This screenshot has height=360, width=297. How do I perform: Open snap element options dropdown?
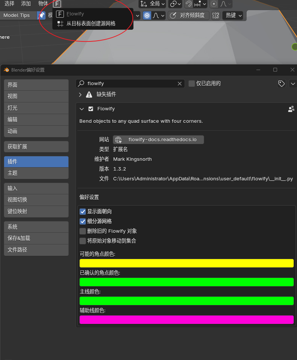click(200, 4)
